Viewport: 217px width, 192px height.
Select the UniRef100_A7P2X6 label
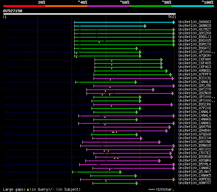click(195, 108)
